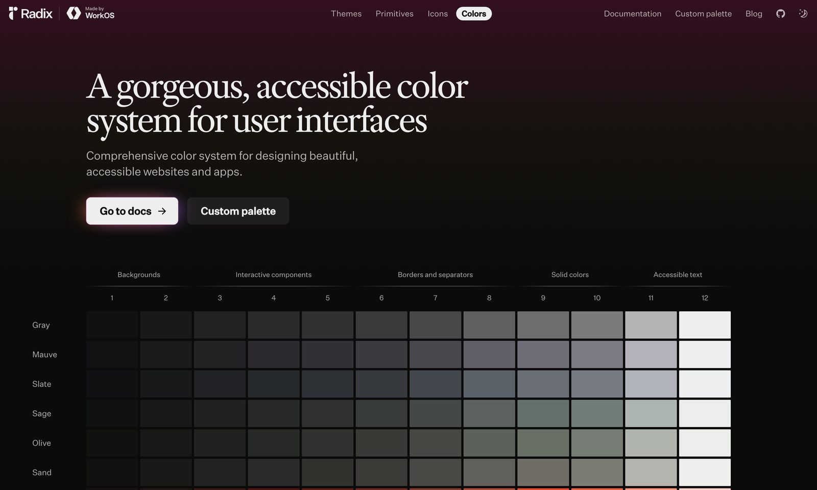
Task: Click the Go to docs button
Action: point(132,211)
